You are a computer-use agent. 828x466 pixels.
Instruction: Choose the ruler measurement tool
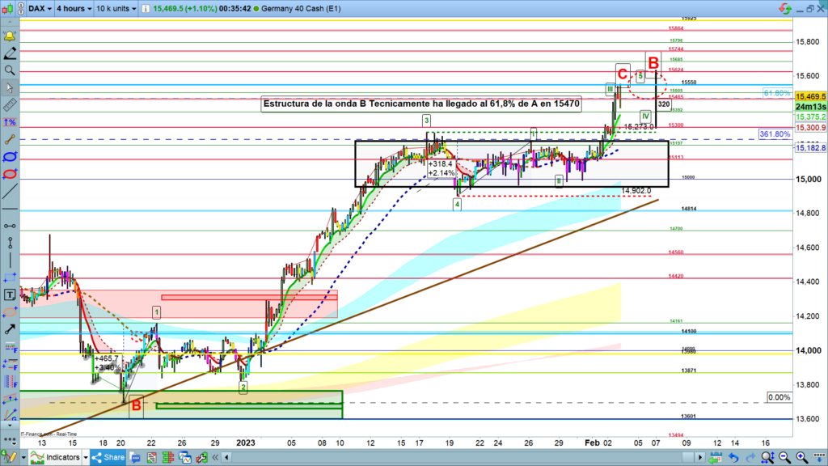pos(10,105)
